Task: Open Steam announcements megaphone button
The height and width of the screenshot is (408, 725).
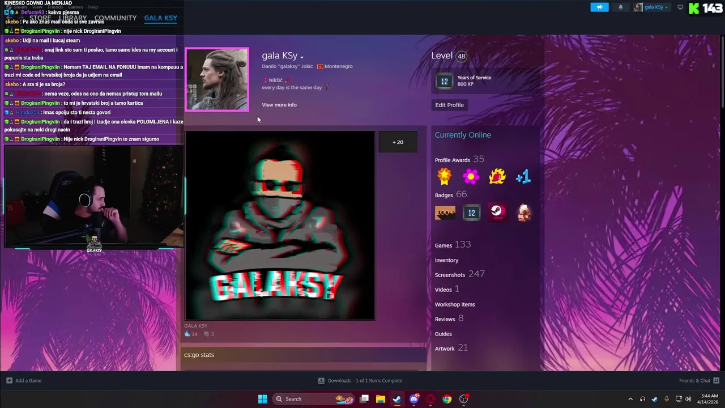Action: point(599,7)
